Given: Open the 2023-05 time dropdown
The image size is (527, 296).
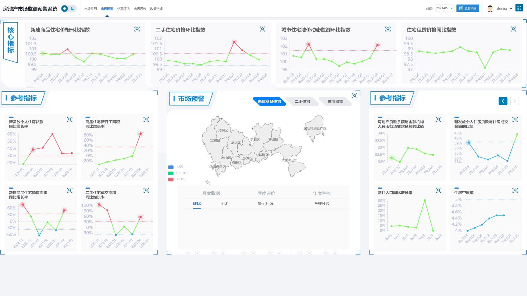Looking at the screenshot, I should [444, 8].
